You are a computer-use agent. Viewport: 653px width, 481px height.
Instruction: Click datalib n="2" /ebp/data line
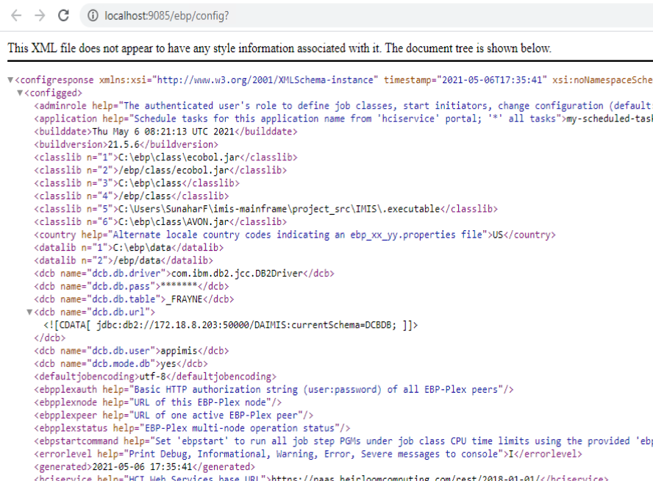pyautogui.click(x=124, y=260)
